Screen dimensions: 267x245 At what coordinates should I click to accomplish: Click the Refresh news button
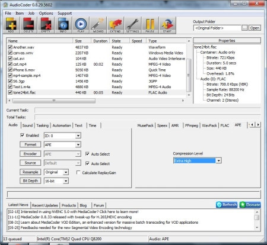(x=227, y=205)
